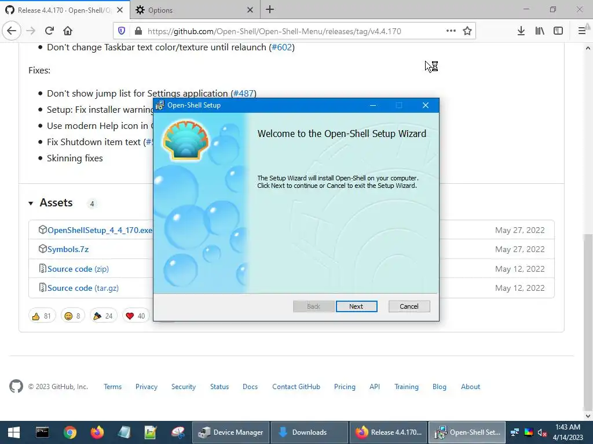Viewport: 593px width, 444px height.
Task: Open Training footer link
Action: [x=406, y=387]
